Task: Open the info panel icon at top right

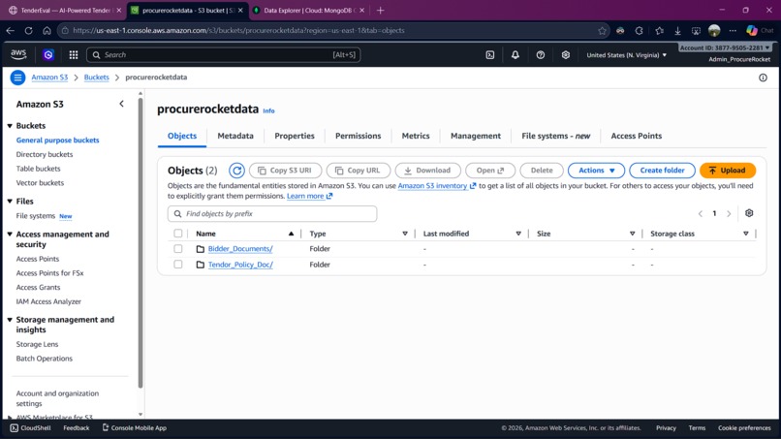Action: [763, 78]
